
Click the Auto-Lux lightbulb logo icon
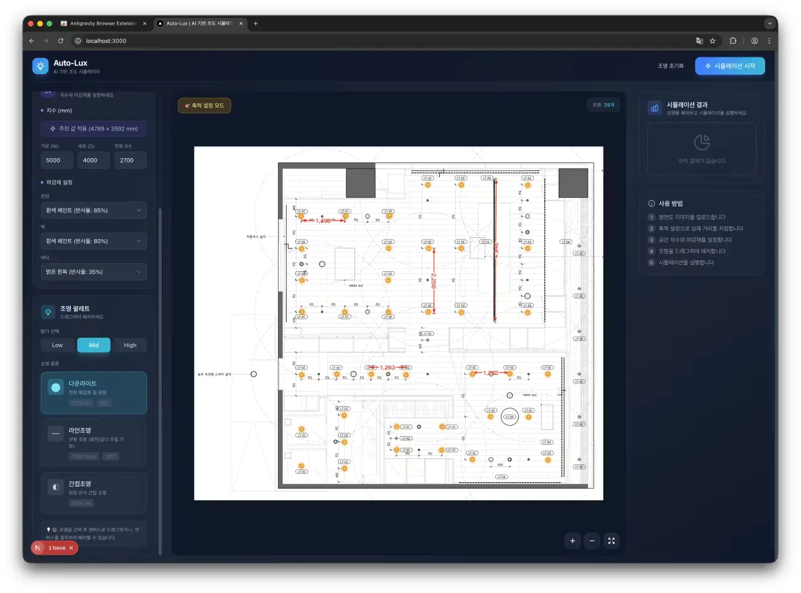coord(40,66)
